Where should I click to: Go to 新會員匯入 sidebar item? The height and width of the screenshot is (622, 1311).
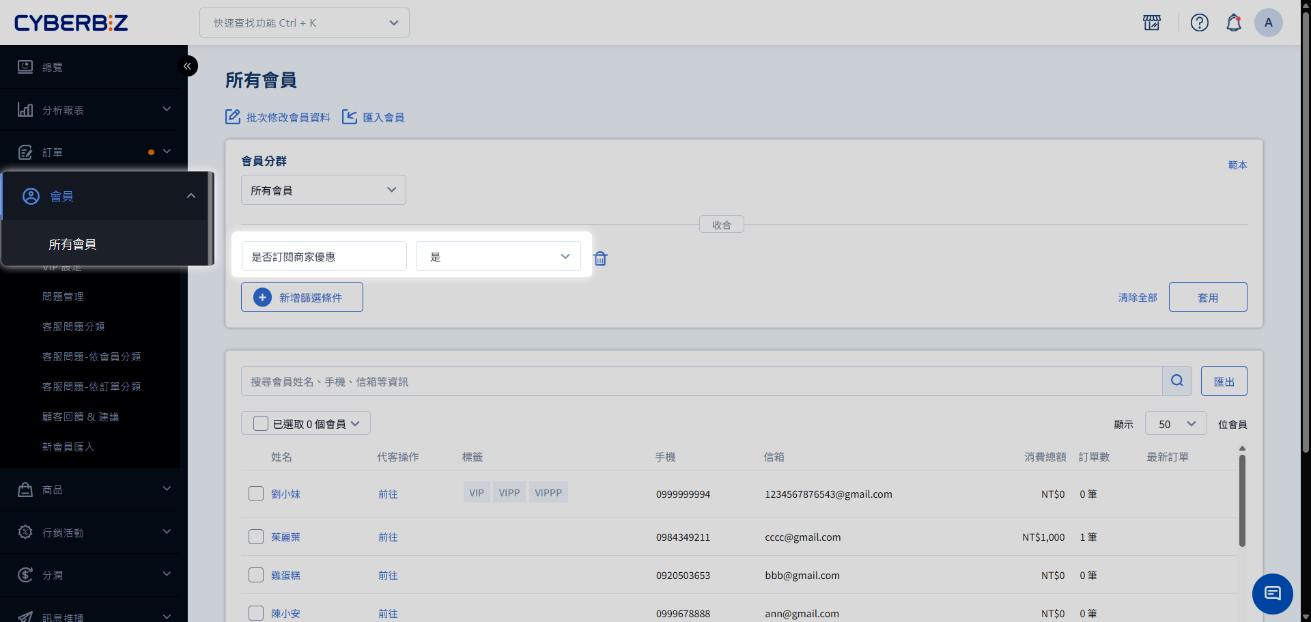point(68,447)
